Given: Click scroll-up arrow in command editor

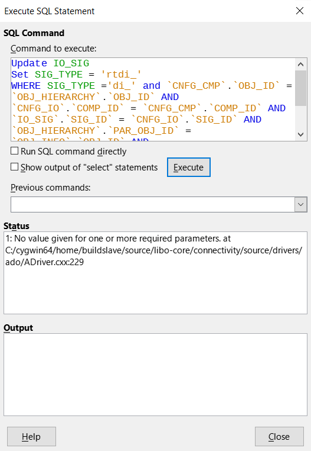Looking at the screenshot, I should coord(300,64).
